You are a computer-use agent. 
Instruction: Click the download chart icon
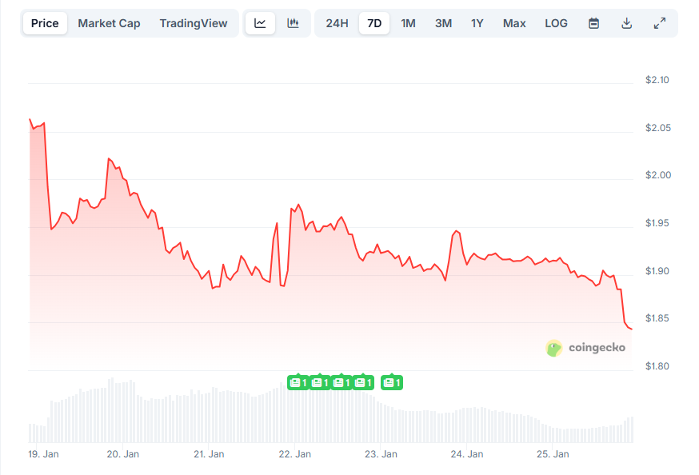point(626,23)
